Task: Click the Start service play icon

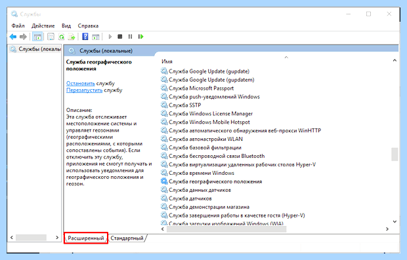Action: pyautogui.click(x=110, y=37)
